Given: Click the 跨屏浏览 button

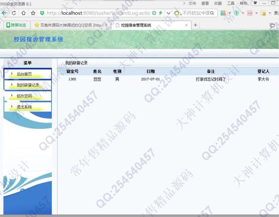Looking at the screenshot, I should point(16,25).
